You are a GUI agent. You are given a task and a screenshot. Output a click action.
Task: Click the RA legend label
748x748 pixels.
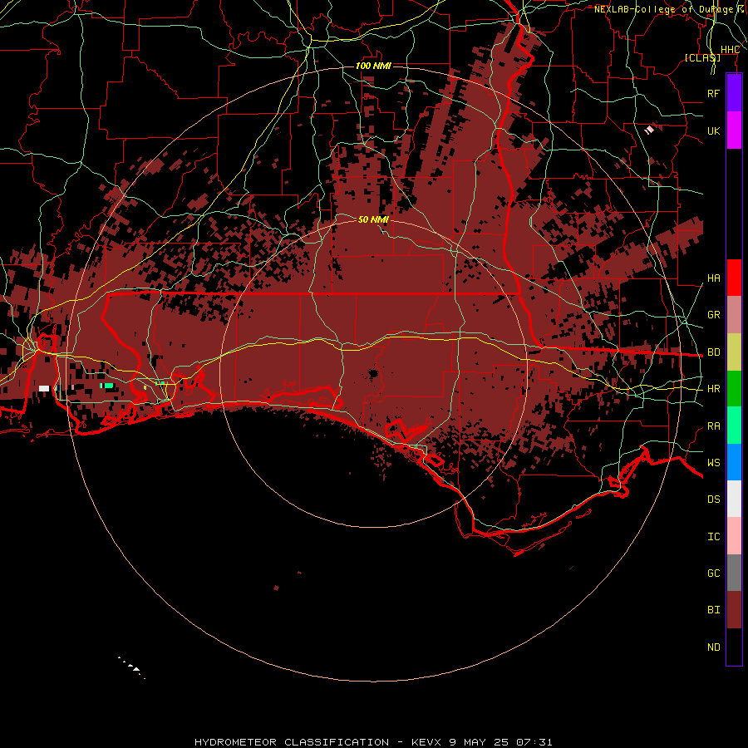tap(714, 426)
